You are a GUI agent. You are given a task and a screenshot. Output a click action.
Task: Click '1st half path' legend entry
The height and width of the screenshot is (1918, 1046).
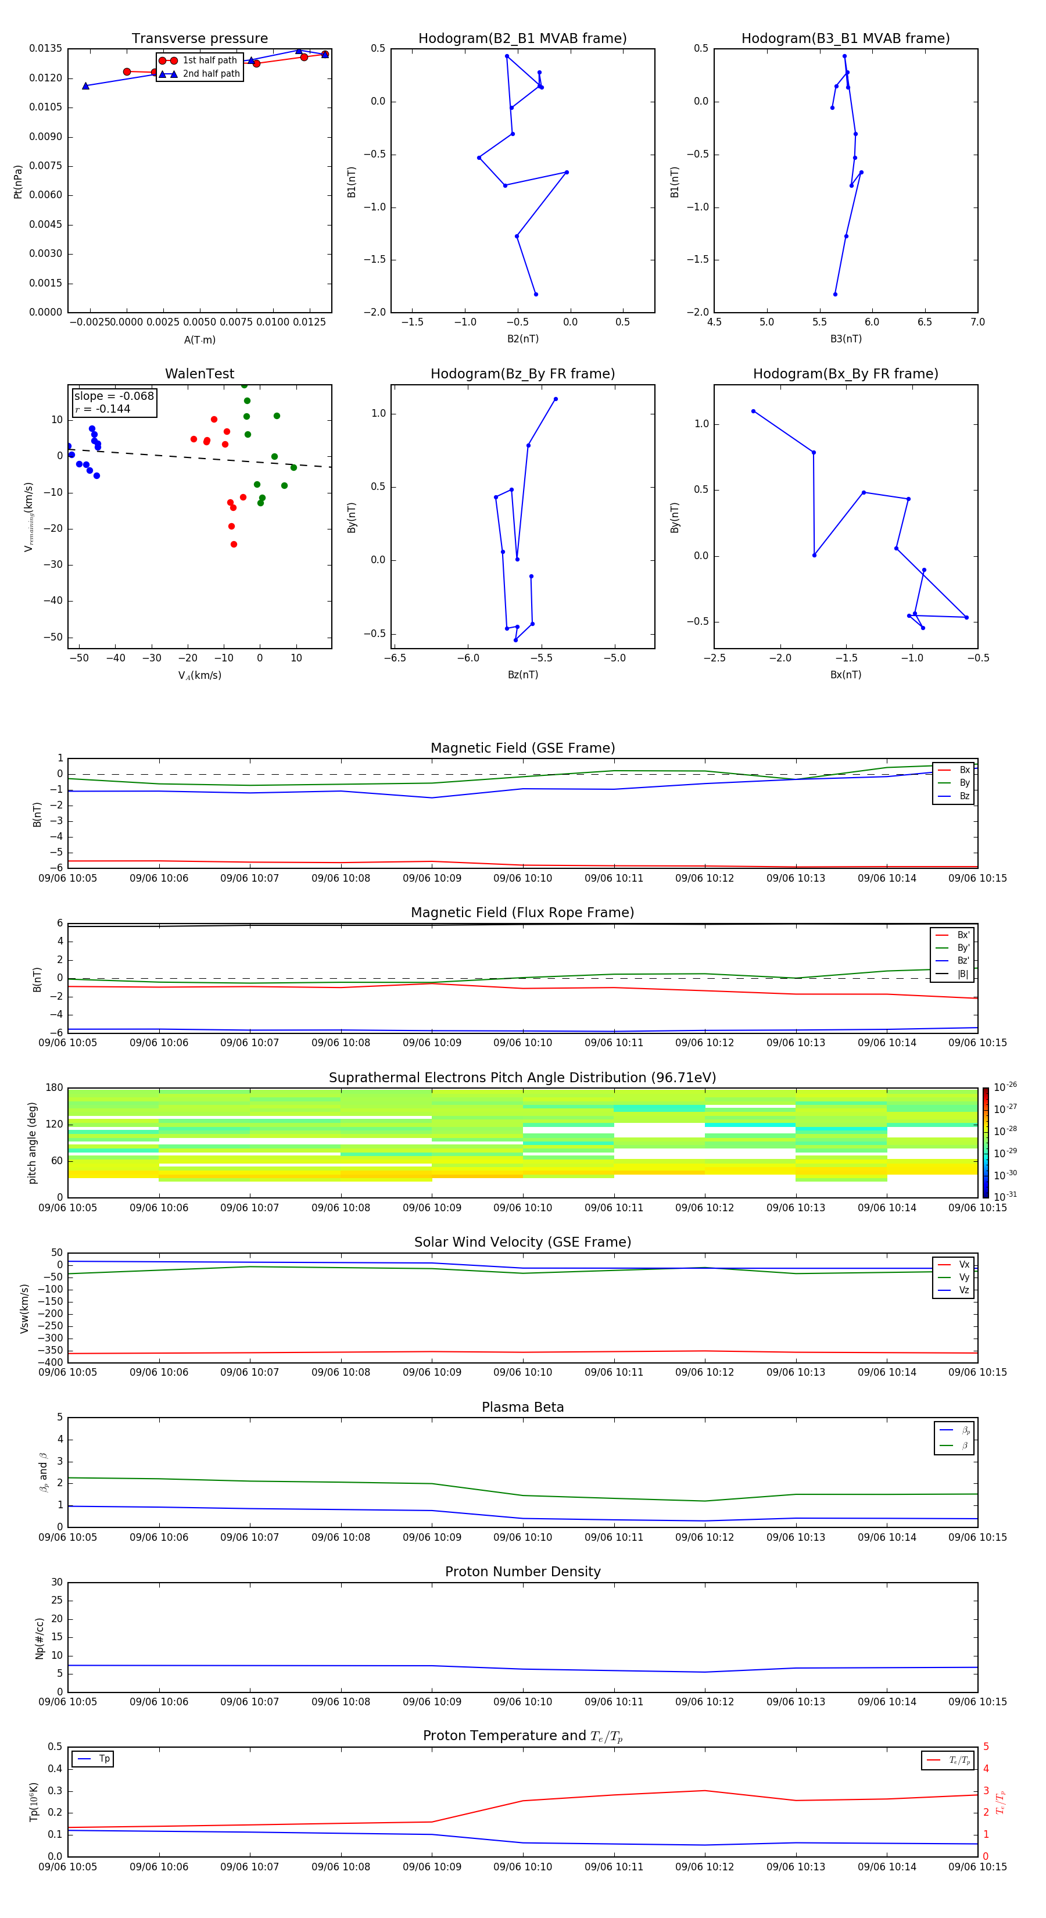pos(199,60)
